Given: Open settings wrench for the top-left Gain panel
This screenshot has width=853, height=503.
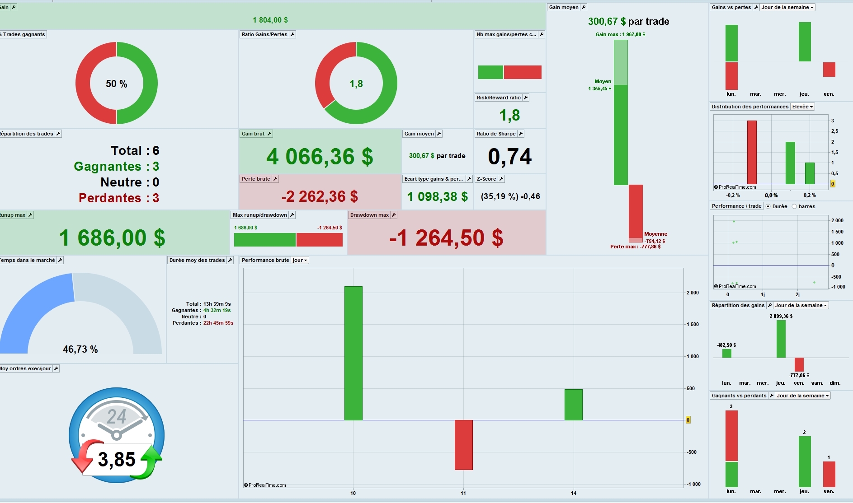Looking at the screenshot, I should coord(14,7).
